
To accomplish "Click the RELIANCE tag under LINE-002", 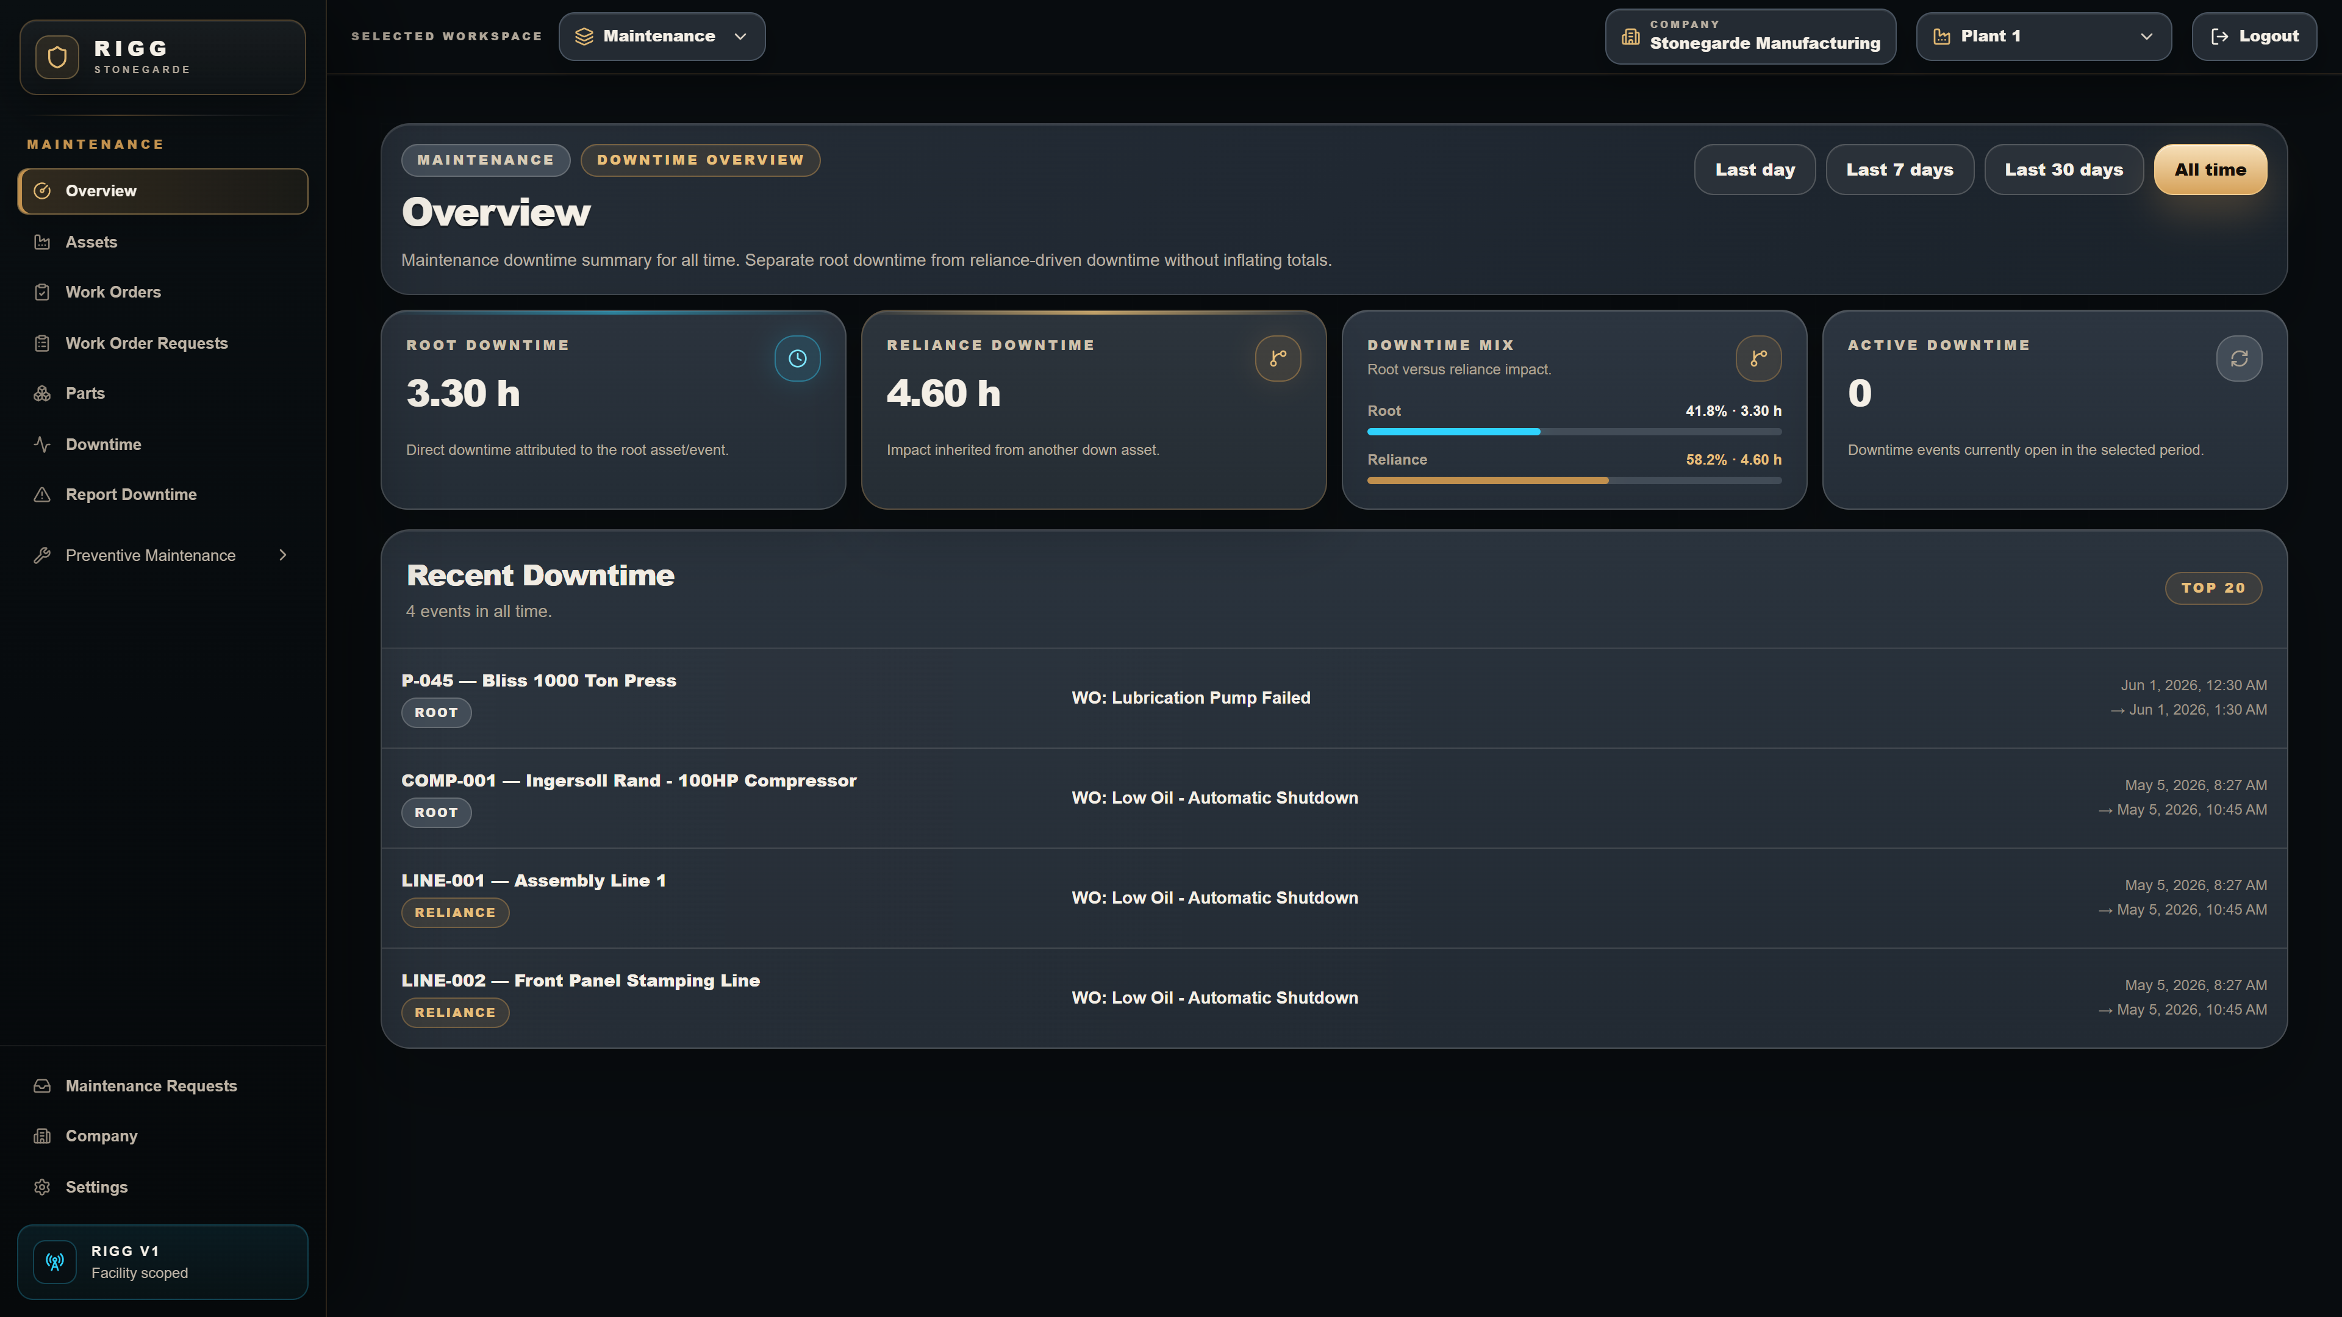I will (x=456, y=1013).
